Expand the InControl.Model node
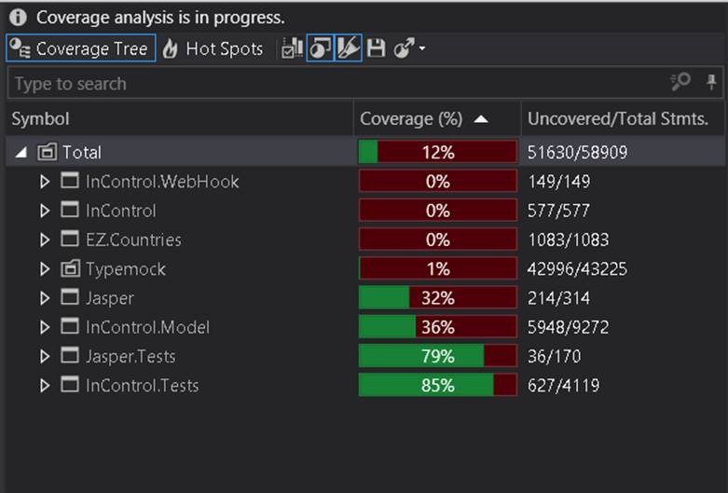 (x=45, y=327)
